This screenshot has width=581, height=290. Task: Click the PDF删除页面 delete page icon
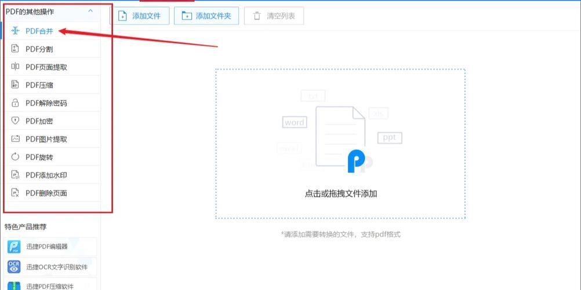pos(15,193)
